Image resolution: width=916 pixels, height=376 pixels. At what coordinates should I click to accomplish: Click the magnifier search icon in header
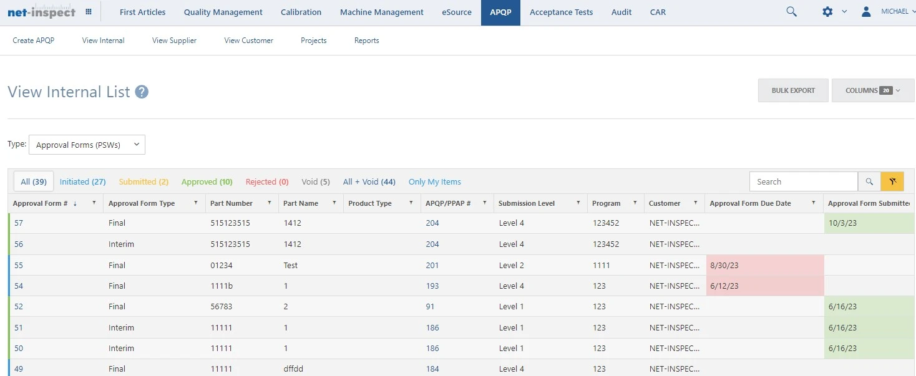(x=791, y=12)
